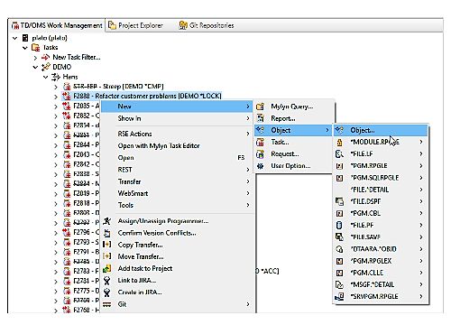Click the New menu entry

(x=177, y=107)
